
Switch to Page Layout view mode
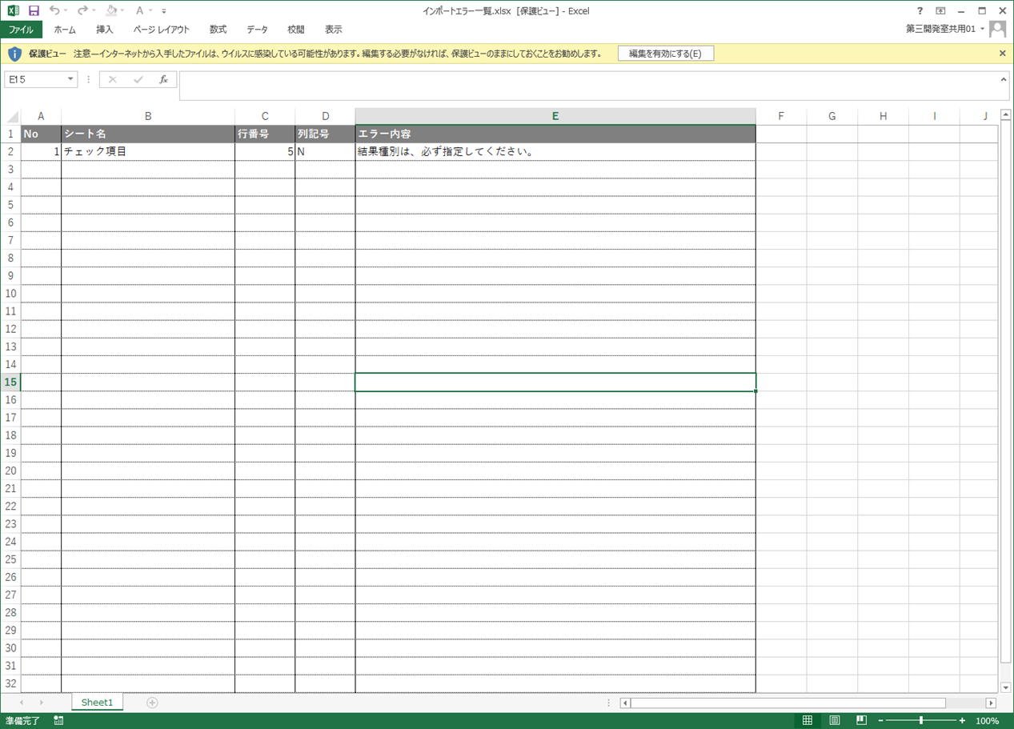pyautogui.click(x=835, y=721)
